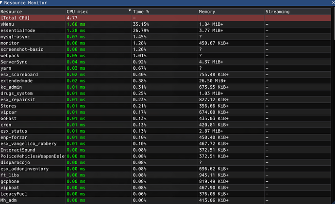Select the essentialmode resource
The image size is (335, 204).
coord(18,31)
